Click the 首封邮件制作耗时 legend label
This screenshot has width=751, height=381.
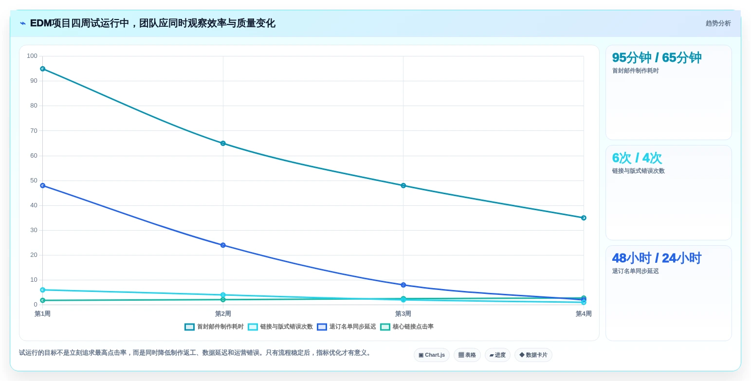220,327
